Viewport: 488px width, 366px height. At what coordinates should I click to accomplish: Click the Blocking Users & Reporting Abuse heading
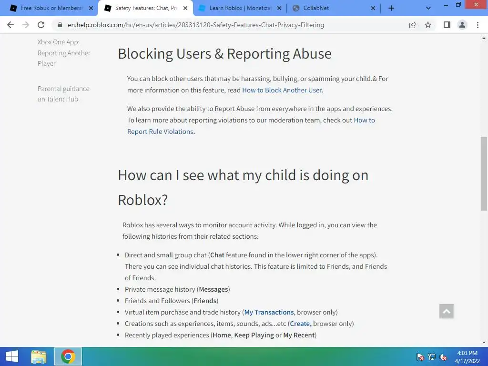225,53
